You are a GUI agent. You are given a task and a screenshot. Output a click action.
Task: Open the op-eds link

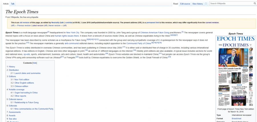(27, 54)
